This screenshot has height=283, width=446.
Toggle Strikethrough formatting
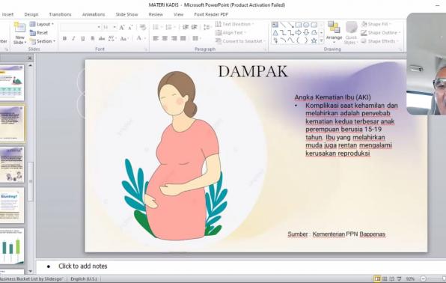102,38
